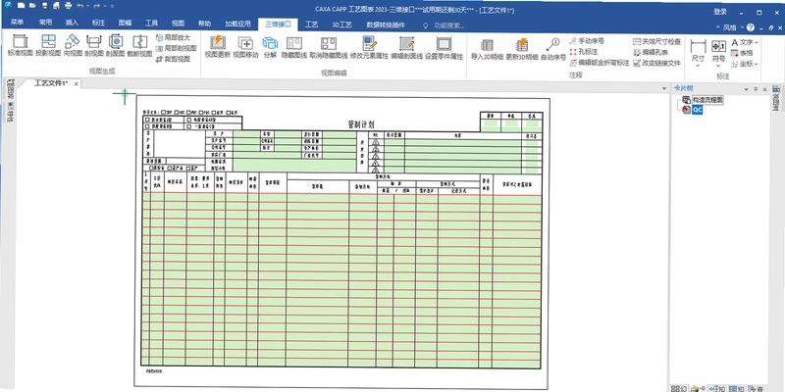The image size is (785, 392).
Task: Open the redo history dropdown arrow
Action: pos(105,6)
